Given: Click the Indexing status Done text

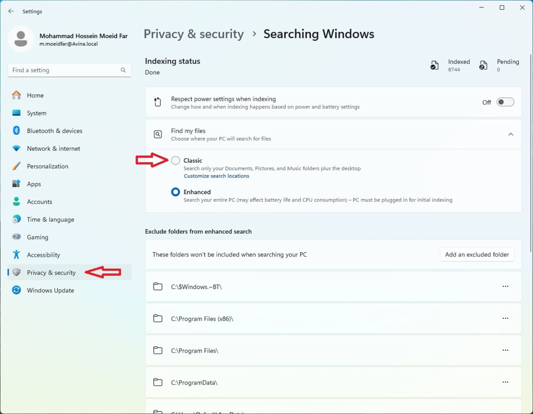Looking at the screenshot, I should 152,72.
